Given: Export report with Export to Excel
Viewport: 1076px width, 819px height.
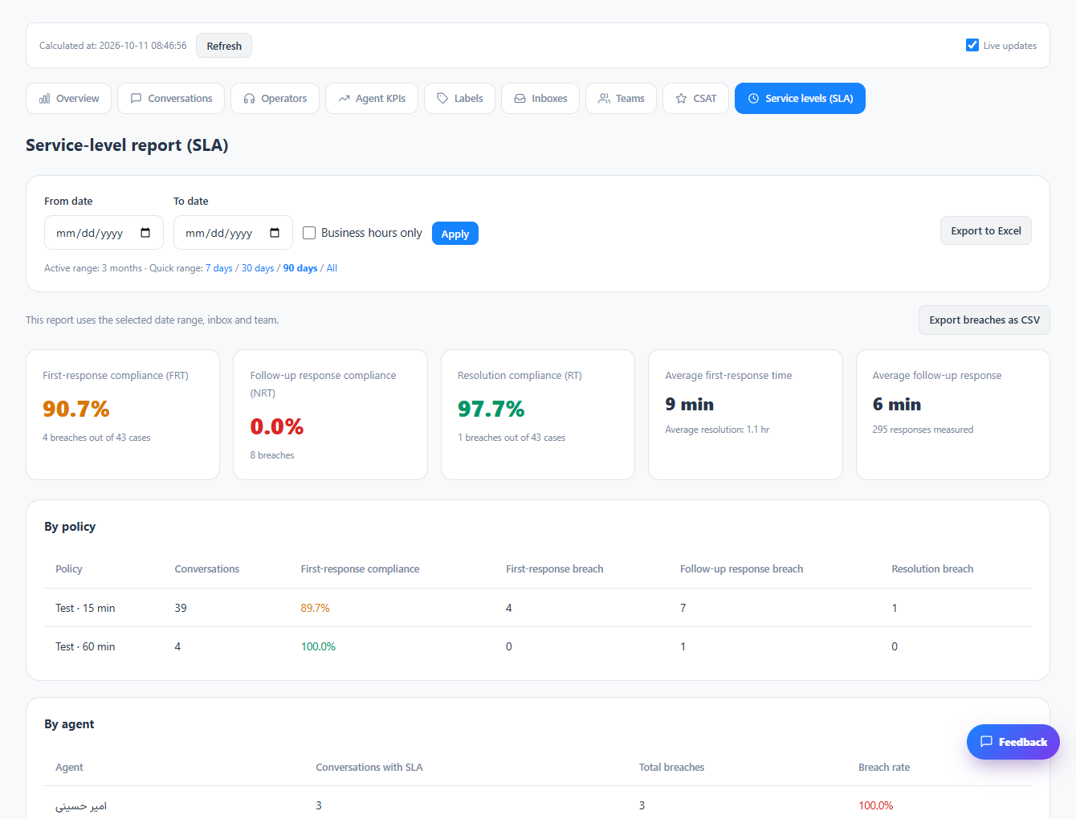Looking at the screenshot, I should [986, 230].
